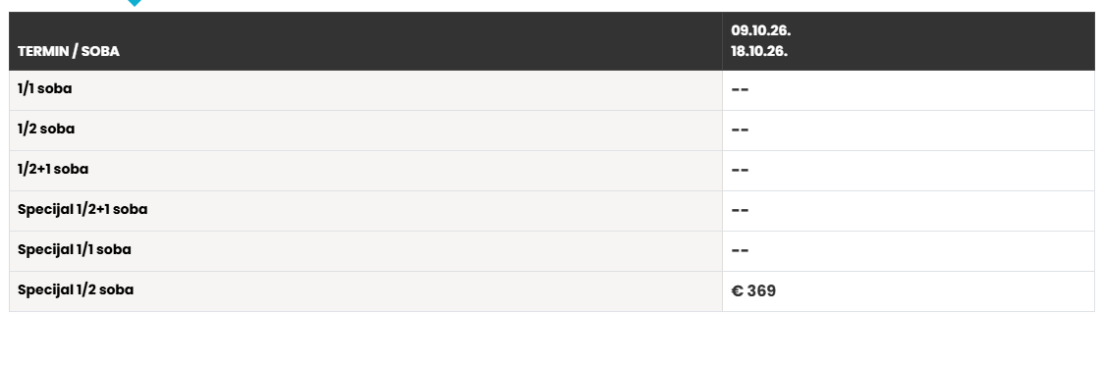Viewport: 1104px width, 367px height.
Task: Click the word TERMIN in the header
Action: (43, 51)
